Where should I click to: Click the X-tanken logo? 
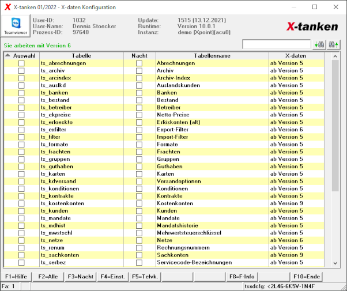coord(312,27)
